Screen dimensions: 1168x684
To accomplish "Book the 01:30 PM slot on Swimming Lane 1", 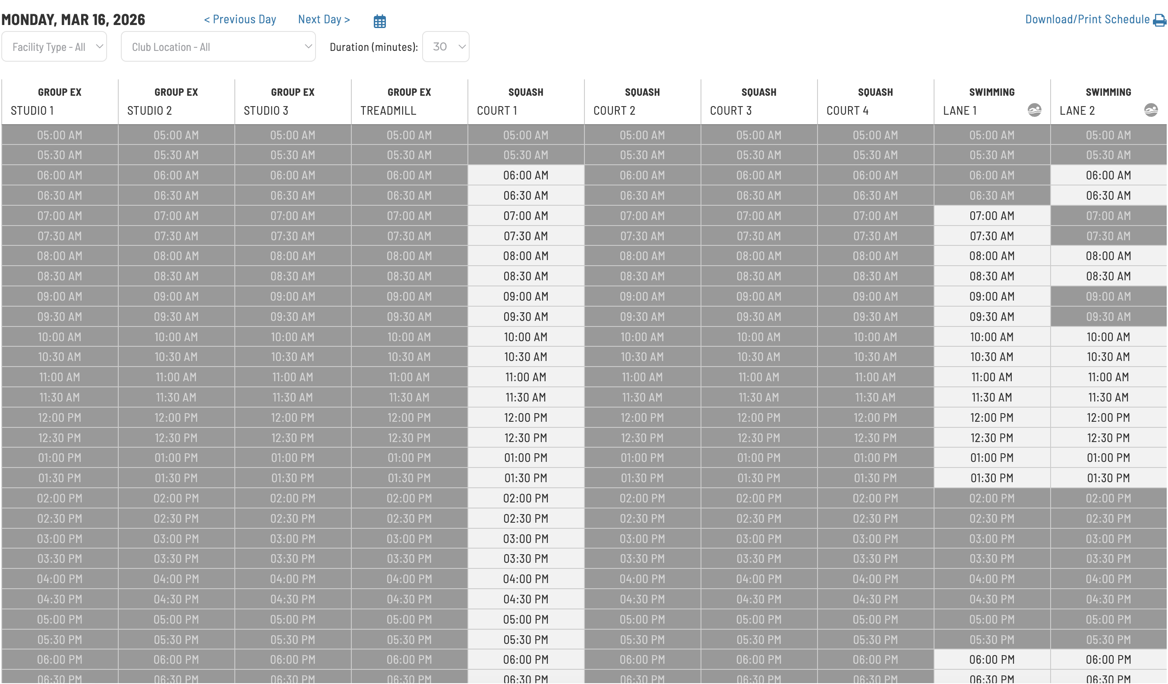I will [992, 477].
